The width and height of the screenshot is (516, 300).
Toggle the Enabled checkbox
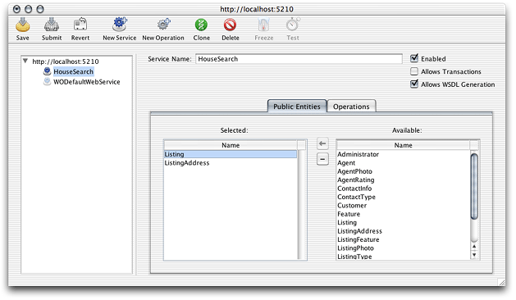pos(414,58)
